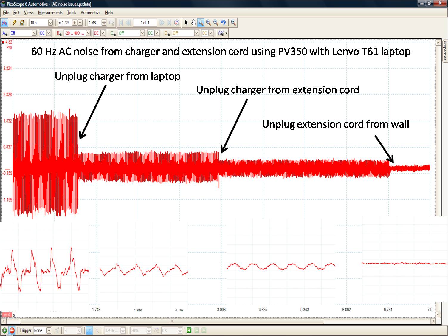Go to previous waveform buffer
The width and height of the screenshot is (448, 336).
[x=128, y=23]
